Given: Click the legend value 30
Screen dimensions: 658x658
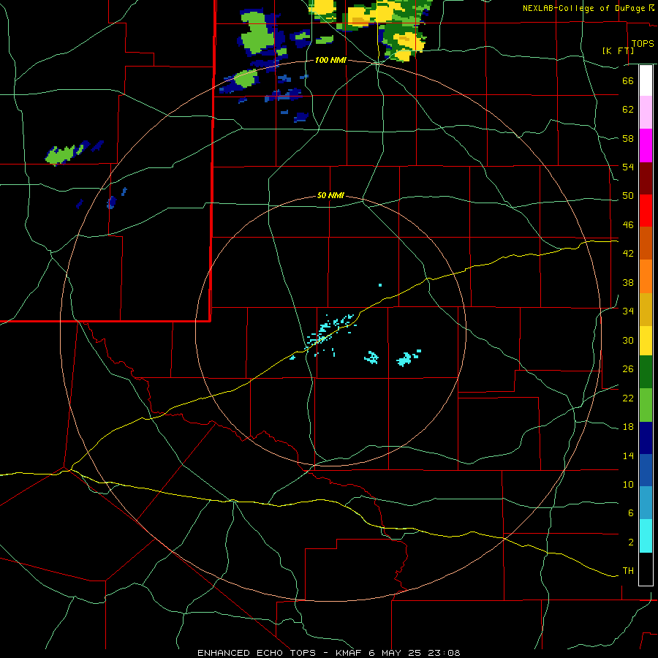Looking at the screenshot, I should click(628, 340).
